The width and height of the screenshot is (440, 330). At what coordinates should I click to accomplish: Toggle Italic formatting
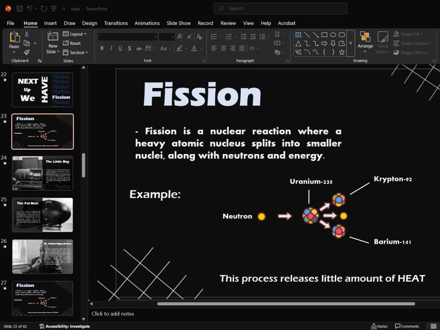point(111,48)
